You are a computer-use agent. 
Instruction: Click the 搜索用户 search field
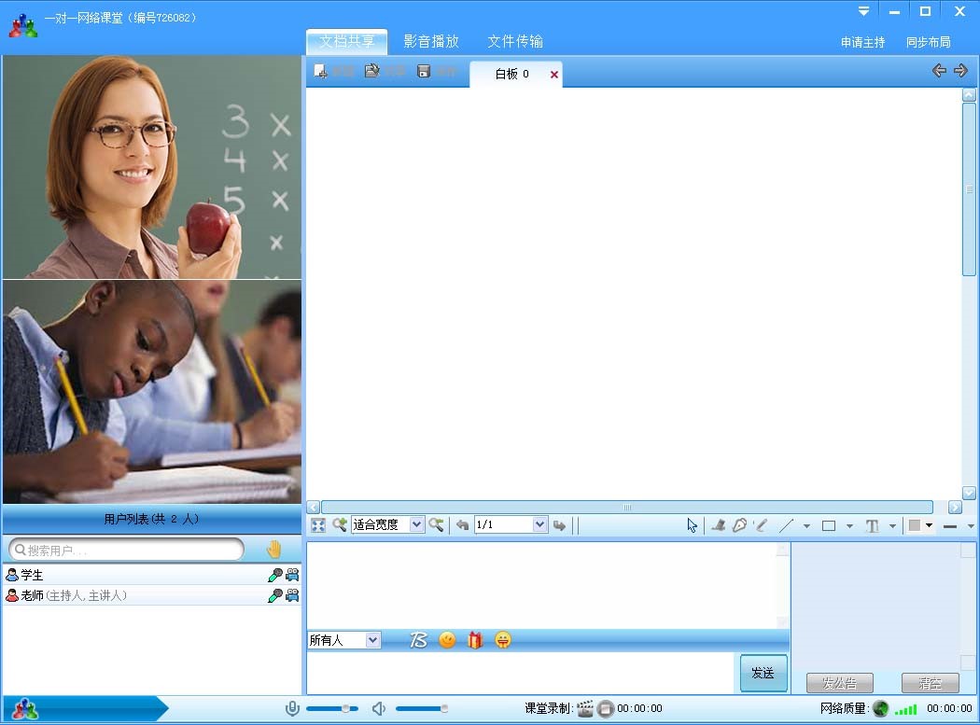[126, 550]
